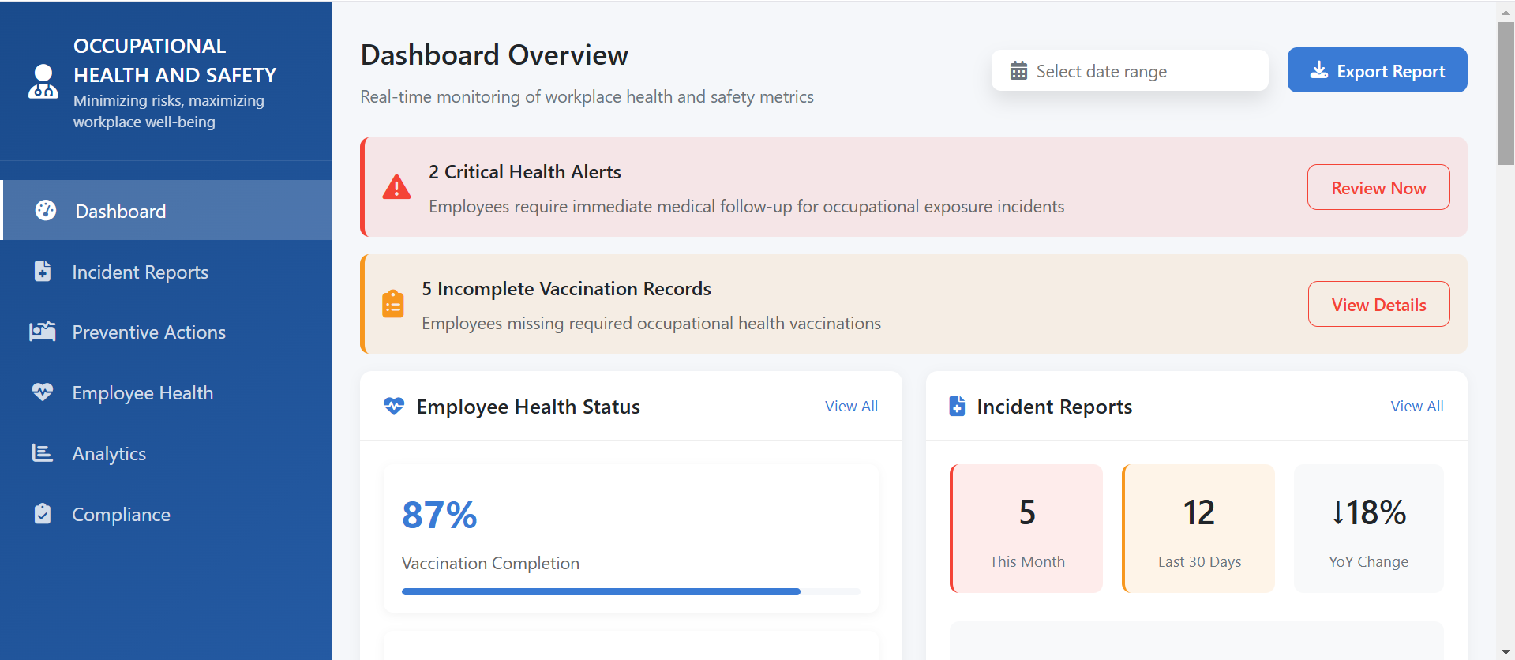Click the Minimizing risks tagline
Viewport: 1515px width, 660px height.
(169, 111)
